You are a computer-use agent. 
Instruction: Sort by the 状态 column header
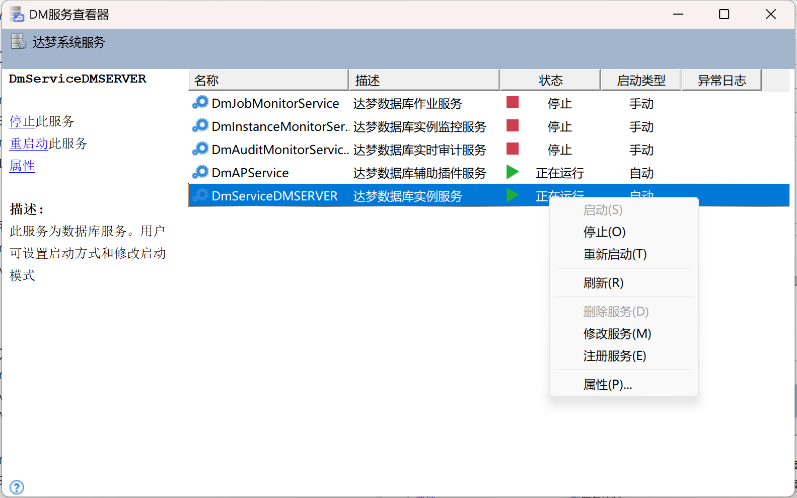550,80
